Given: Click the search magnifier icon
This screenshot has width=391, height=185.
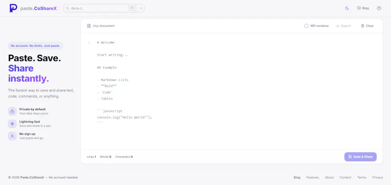Looking at the screenshot, I should [67, 8].
